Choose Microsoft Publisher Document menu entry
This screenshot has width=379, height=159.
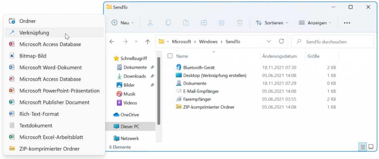click(x=54, y=102)
